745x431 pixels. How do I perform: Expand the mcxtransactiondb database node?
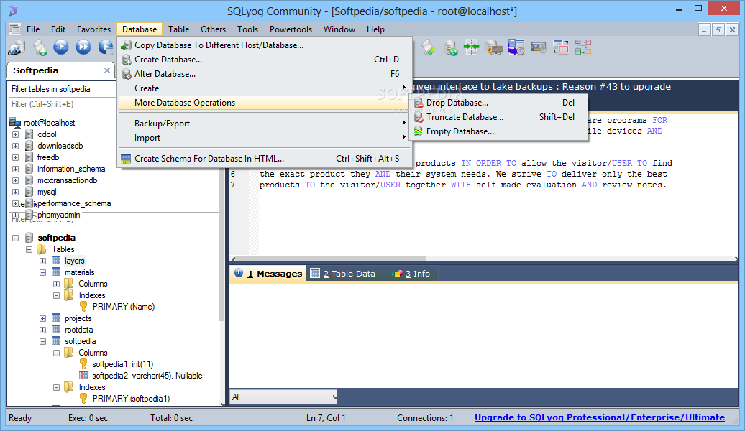pos(15,180)
